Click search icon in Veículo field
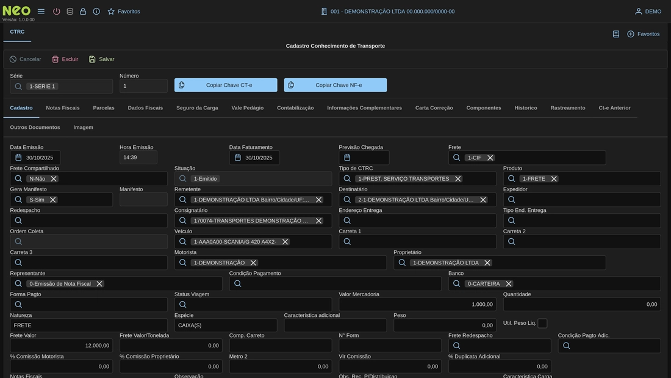Image resolution: width=671 pixels, height=378 pixels. click(x=183, y=242)
